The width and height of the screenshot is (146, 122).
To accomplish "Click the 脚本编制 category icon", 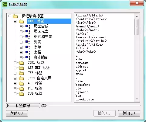I will [28, 58].
